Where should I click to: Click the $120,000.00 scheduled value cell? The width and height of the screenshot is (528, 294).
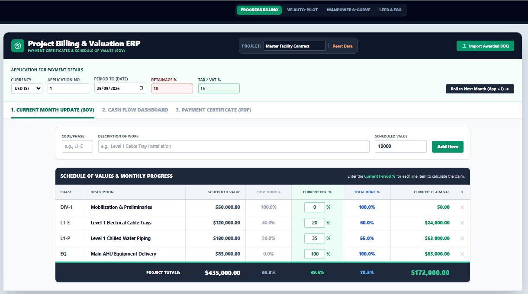click(226, 223)
